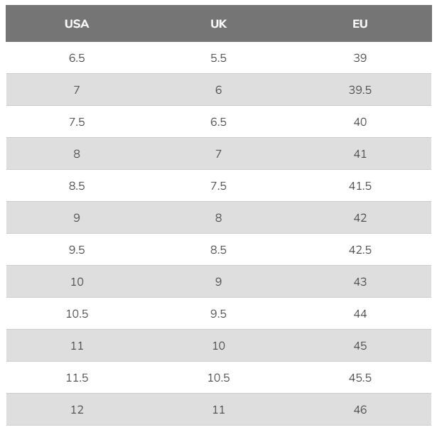Click the EU size 44 cell
437x432 pixels.
(360, 313)
